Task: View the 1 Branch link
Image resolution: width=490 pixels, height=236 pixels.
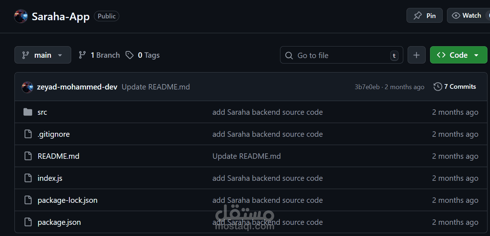Action: point(99,55)
